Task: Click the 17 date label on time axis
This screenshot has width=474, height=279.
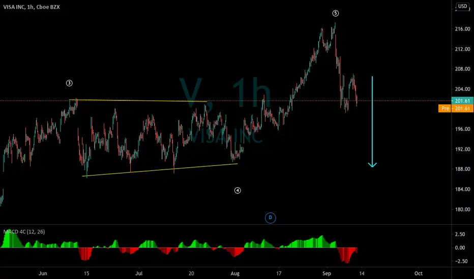Action: [279, 273]
